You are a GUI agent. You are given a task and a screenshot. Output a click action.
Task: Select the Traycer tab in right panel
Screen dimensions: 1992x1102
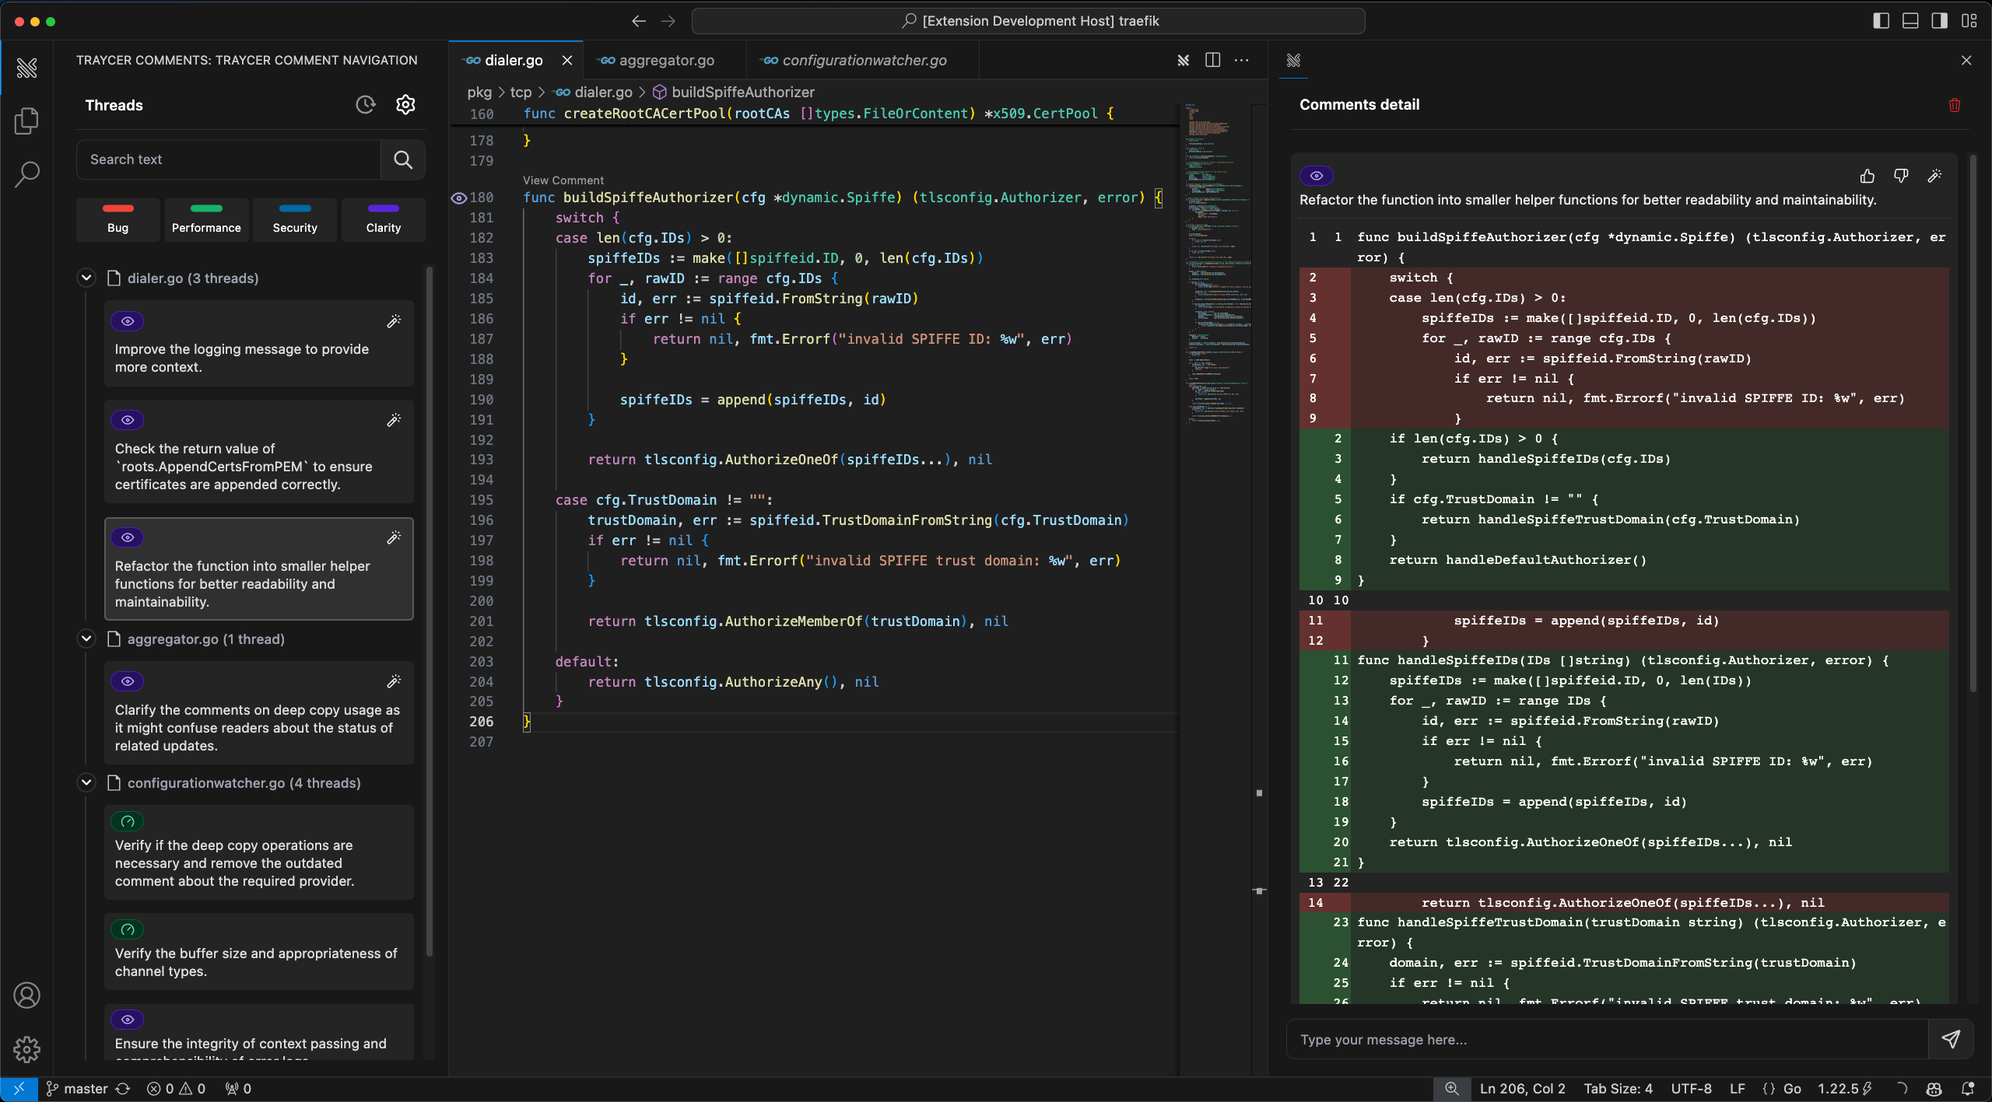coord(1293,60)
